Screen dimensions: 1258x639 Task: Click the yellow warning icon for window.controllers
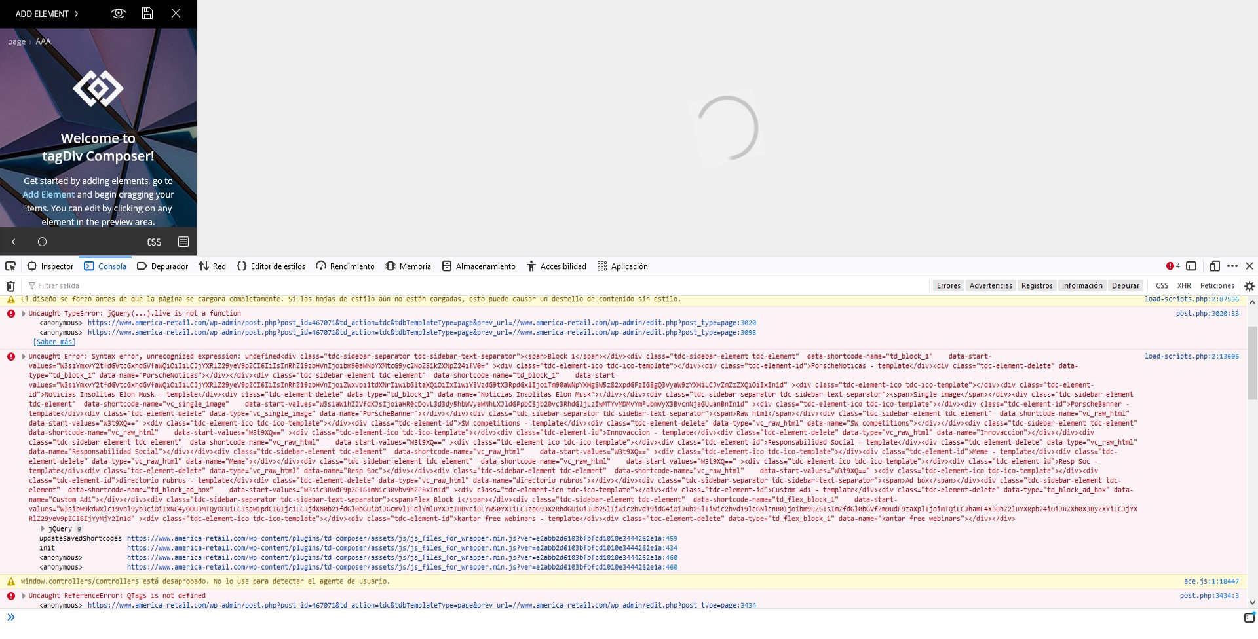11,581
